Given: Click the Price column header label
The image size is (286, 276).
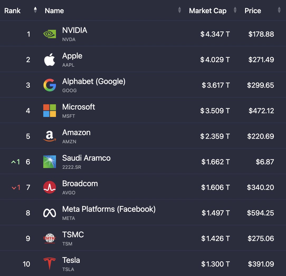Looking at the screenshot, I should [x=253, y=11].
